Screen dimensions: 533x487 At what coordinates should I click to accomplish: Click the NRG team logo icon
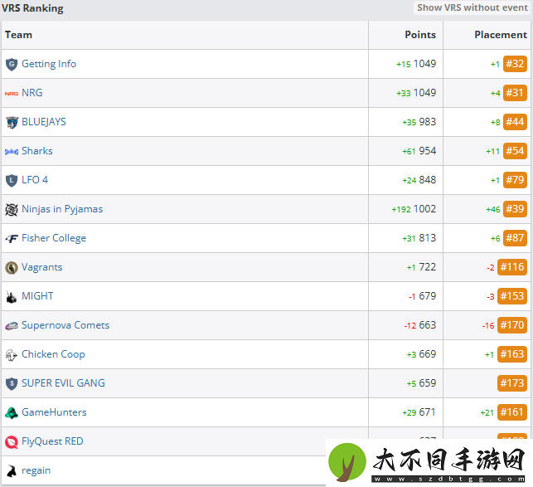pyautogui.click(x=12, y=93)
